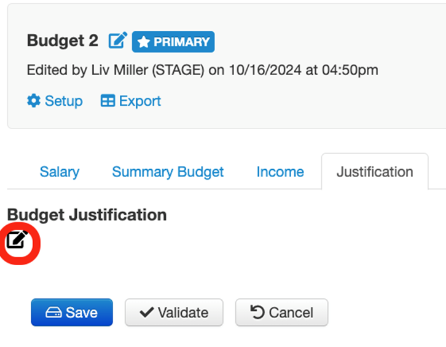Switch to the Salary tab
Viewport: 446px width, 347px height.
(x=59, y=172)
